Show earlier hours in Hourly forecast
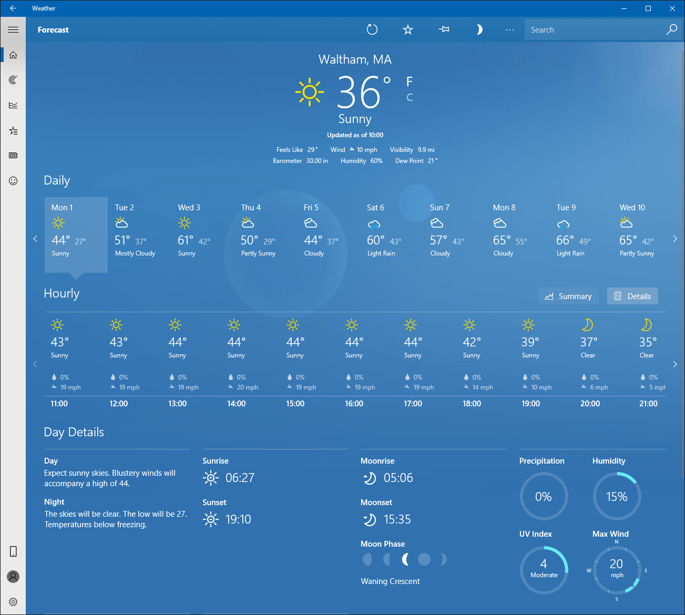The width and height of the screenshot is (685, 615). tap(35, 364)
